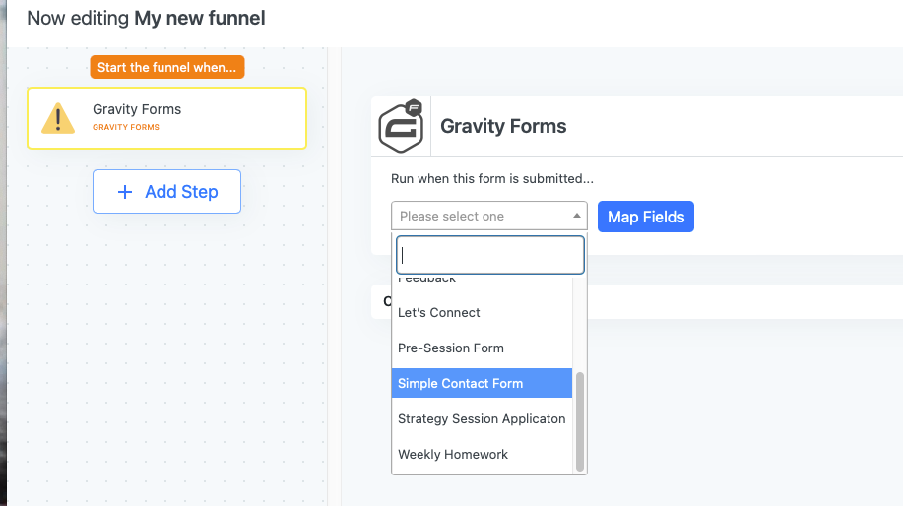This screenshot has height=506, width=903.
Task: Select "Let's Connect" from the form list
Action: [x=439, y=312]
